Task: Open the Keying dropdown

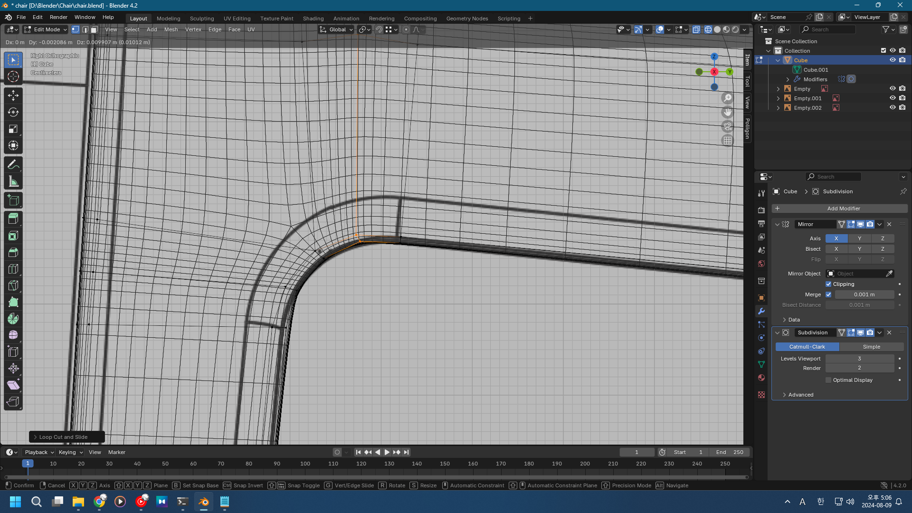Action: click(x=70, y=452)
